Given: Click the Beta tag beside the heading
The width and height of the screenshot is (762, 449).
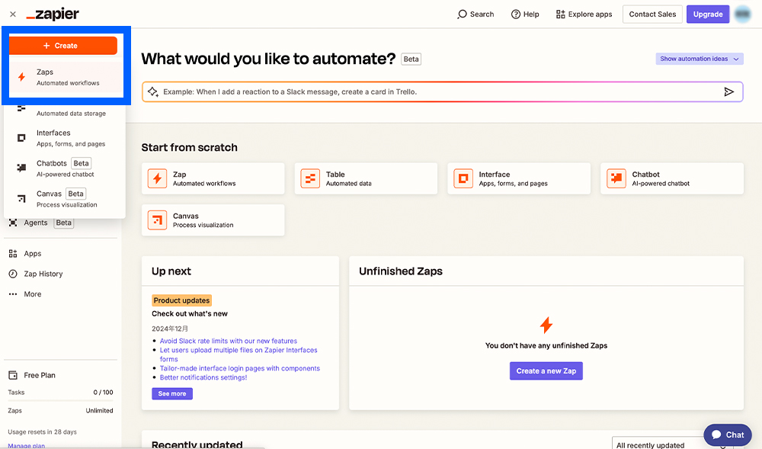Looking at the screenshot, I should click(411, 59).
